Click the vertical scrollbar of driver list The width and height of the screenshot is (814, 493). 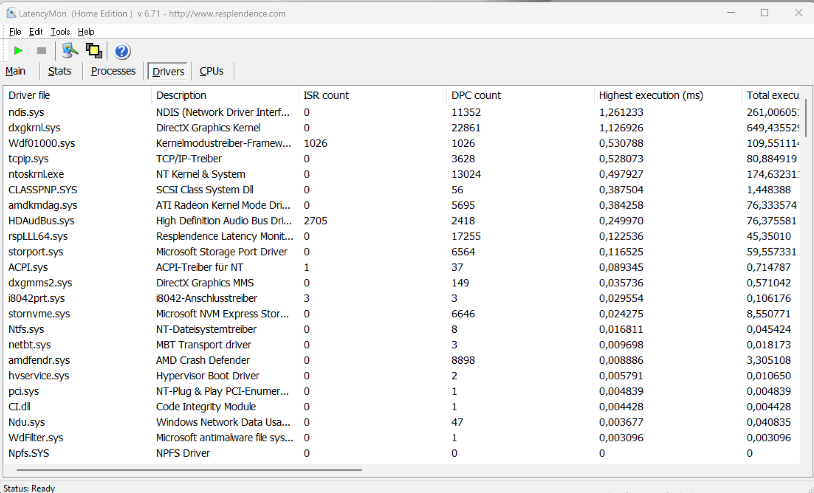(x=806, y=119)
